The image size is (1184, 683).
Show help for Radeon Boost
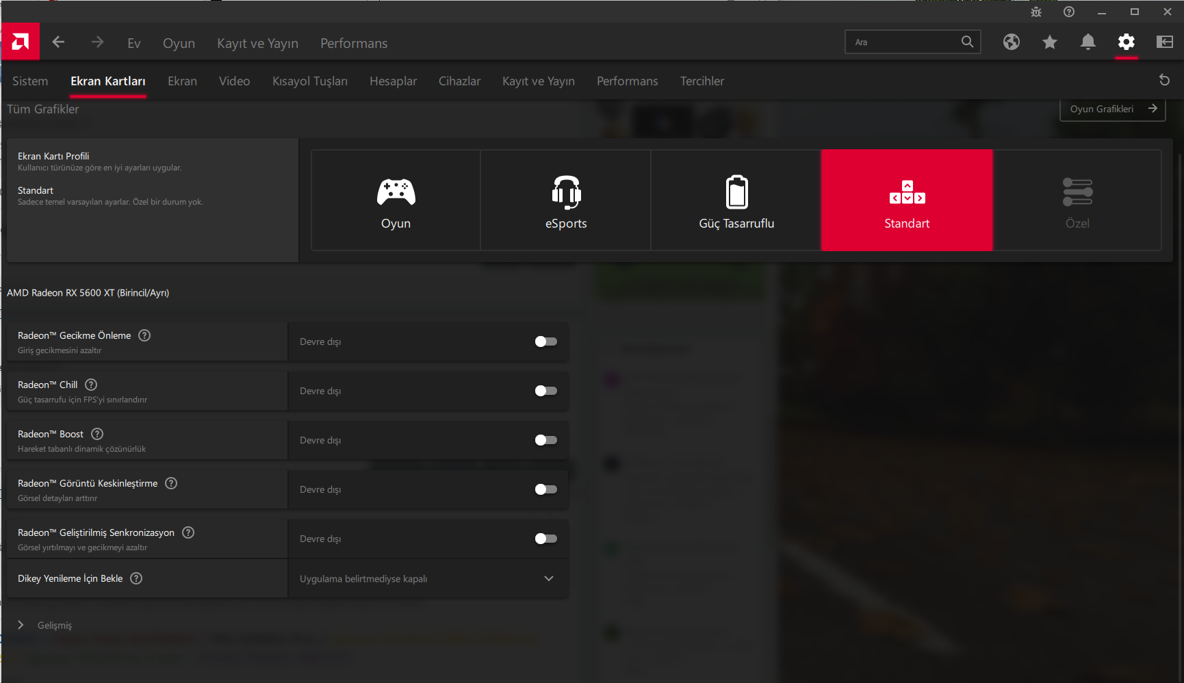pyautogui.click(x=97, y=434)
